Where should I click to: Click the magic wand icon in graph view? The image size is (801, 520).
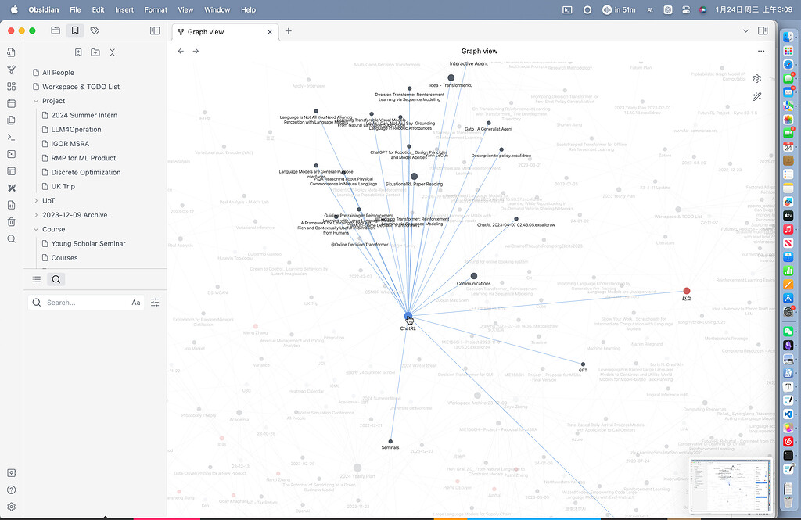coord(756,96)
